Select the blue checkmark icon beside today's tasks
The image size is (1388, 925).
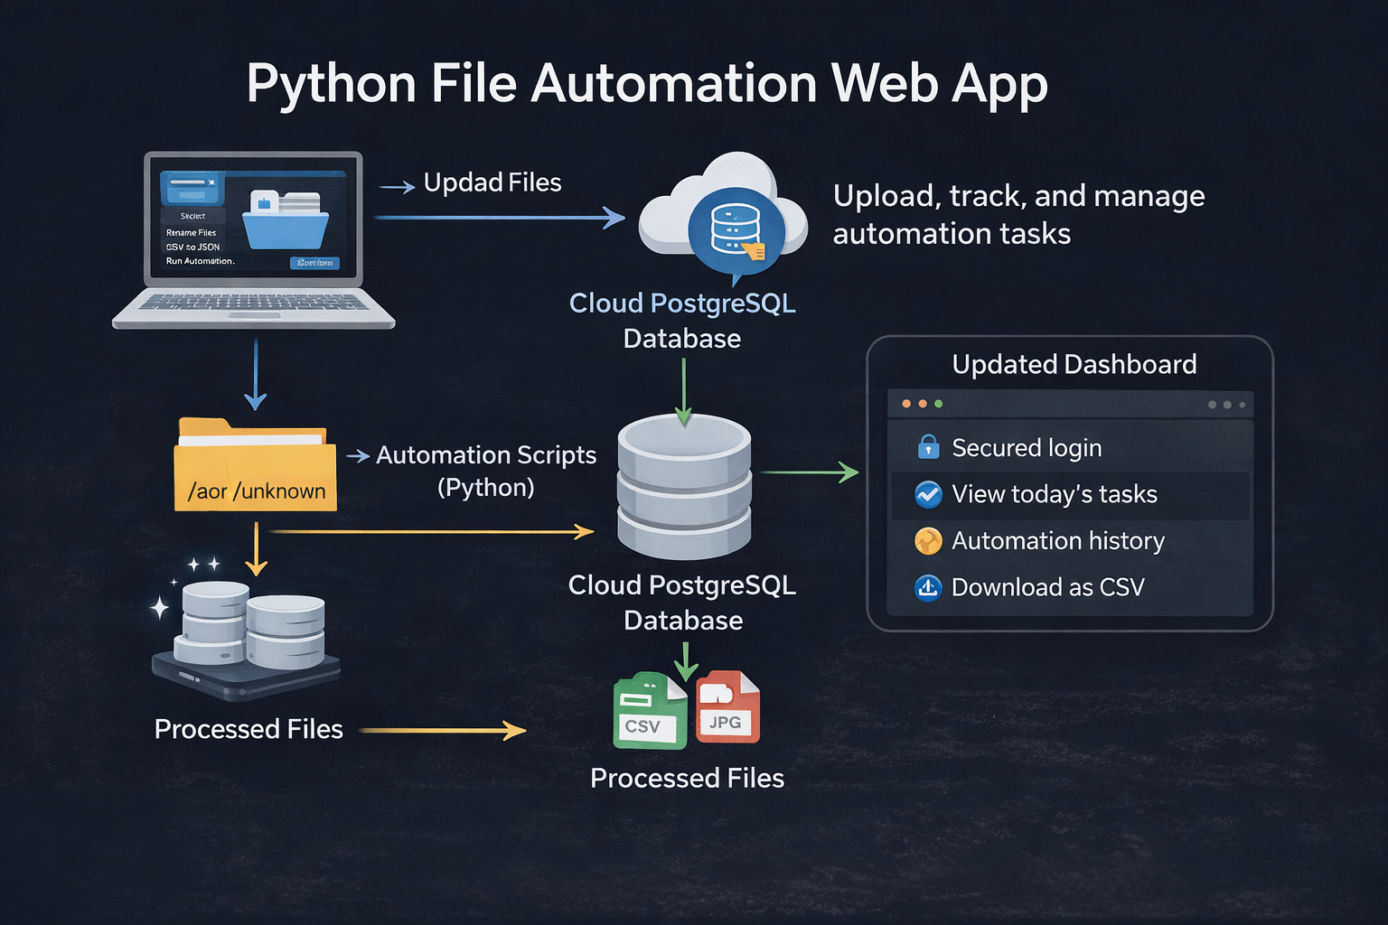927,494
